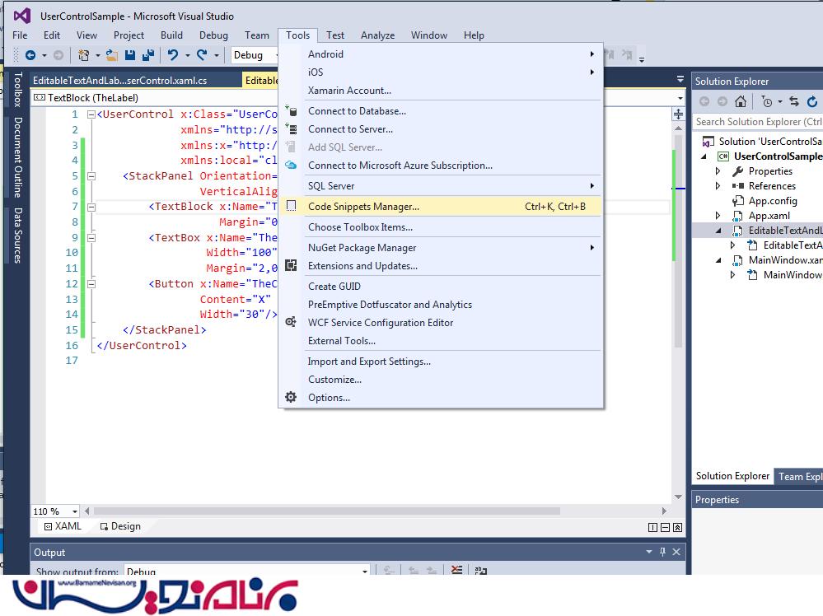
Task: Click the Home icon in Solution Explorer
Action: pyautogui.click(x=741, y=101)
